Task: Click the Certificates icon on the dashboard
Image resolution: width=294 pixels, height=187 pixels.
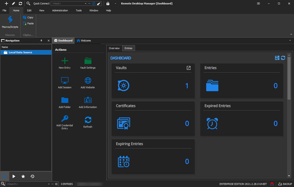Action: (123, 123)
